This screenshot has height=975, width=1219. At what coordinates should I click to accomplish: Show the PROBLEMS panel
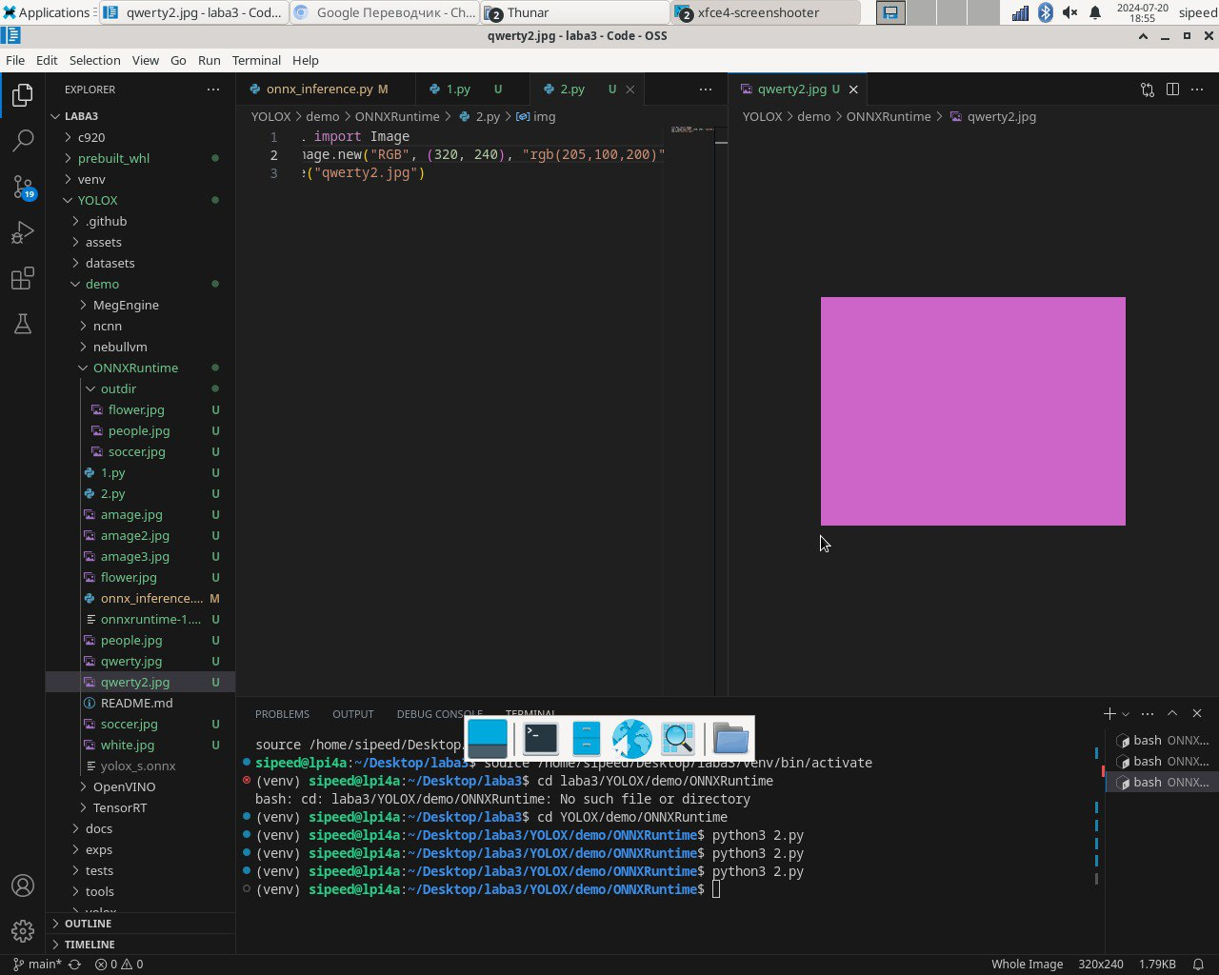[282, 714]
